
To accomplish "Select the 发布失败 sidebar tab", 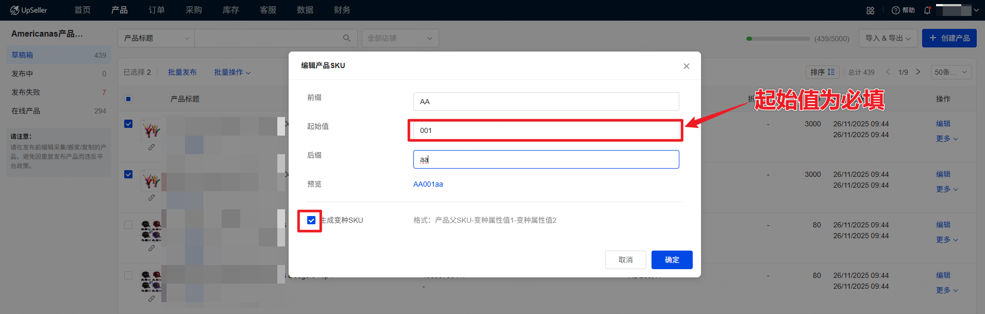I will point(26,92).
